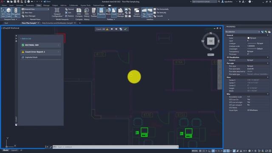272x153 pixels.
Task: Click the Join viewports tool
Action: tap(68, 13)
